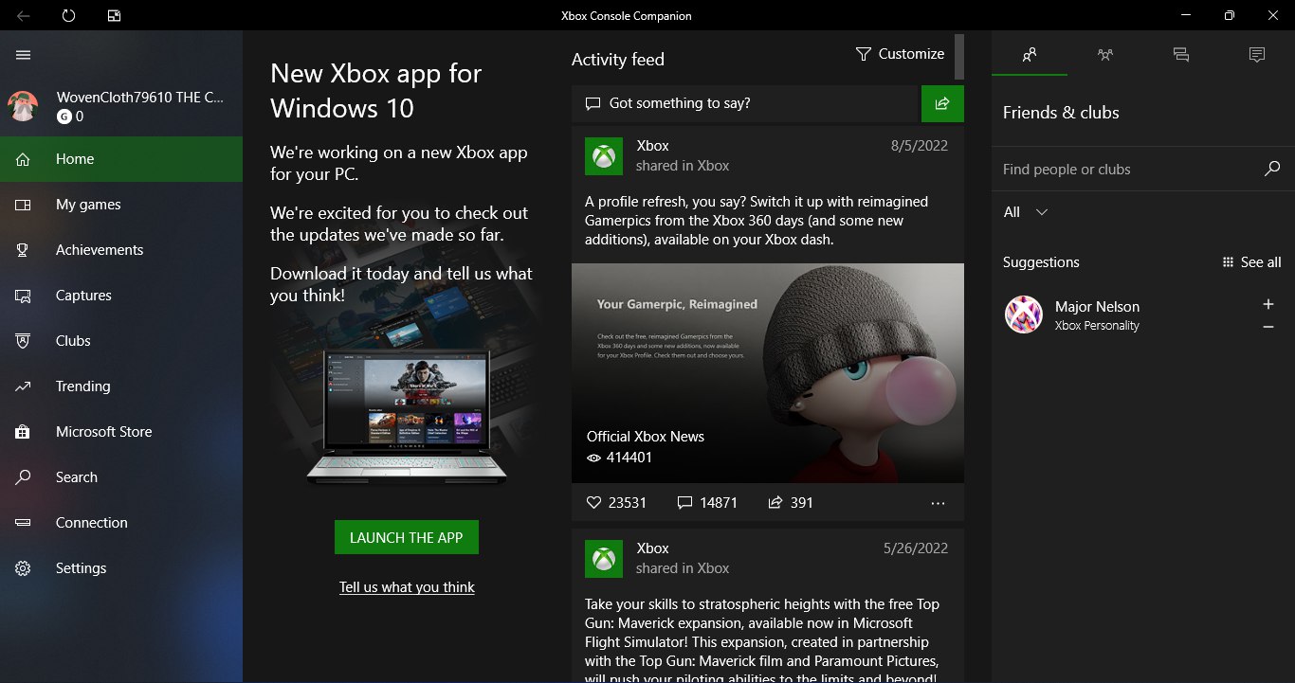Screen dimensions: 1295x683
Task: Remove Major Nelson suggestion with minus icon
Action: [1268, 327]
